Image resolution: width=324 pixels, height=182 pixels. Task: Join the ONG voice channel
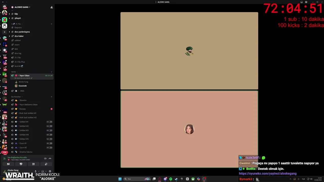31,91
